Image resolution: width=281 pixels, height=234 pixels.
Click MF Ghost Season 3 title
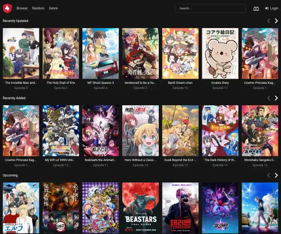click(101, 83)
